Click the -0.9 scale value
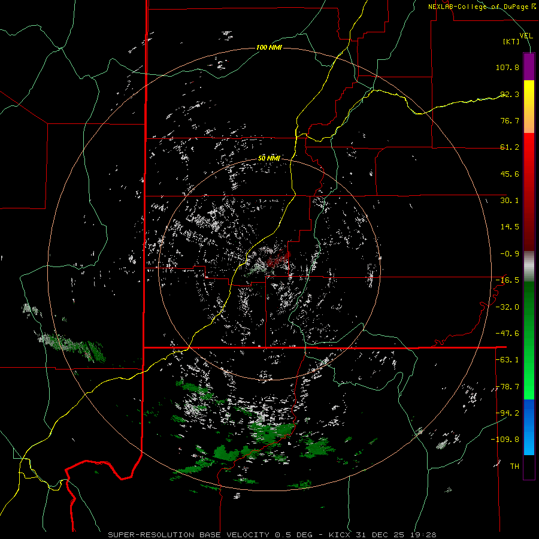539x539 pixels. 510,254
